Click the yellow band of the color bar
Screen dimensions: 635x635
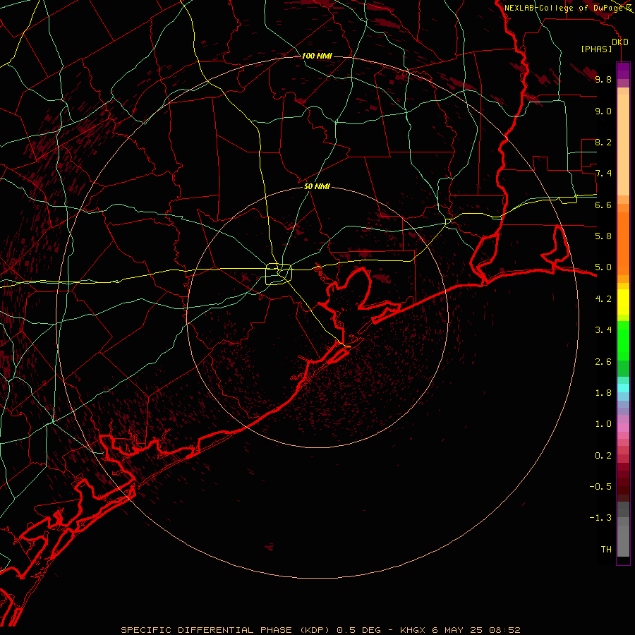pyautogui.click(x=623, y=302)
